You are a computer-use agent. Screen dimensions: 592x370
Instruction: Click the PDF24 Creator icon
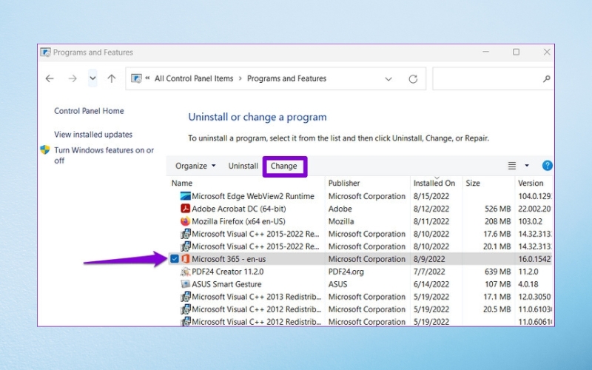pyautogui.click(x=186, y=272)
